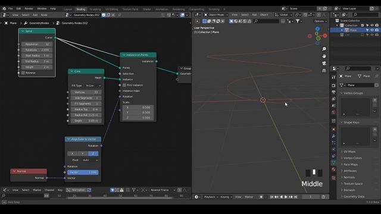381x214 pixels.
Task: Open the Object Mode dropdown
Action: click(216, 15)
